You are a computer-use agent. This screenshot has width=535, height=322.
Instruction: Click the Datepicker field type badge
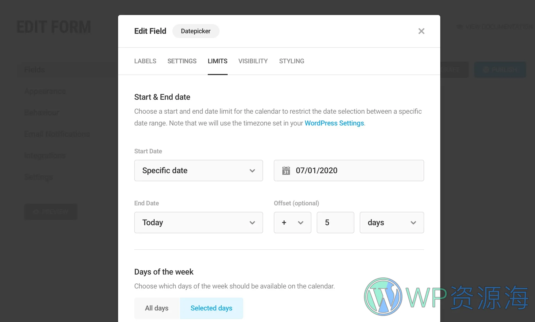pos(196,31)
